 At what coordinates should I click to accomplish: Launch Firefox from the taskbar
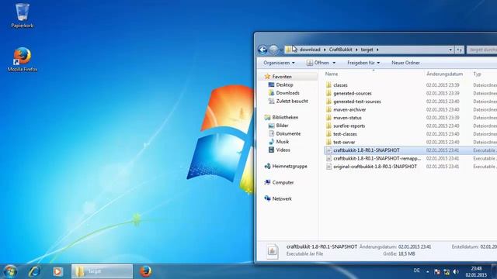145,271
